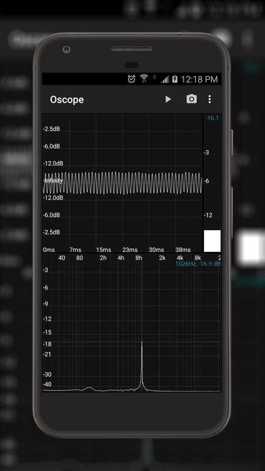Tap the -15 spectrum dB label

48,333
